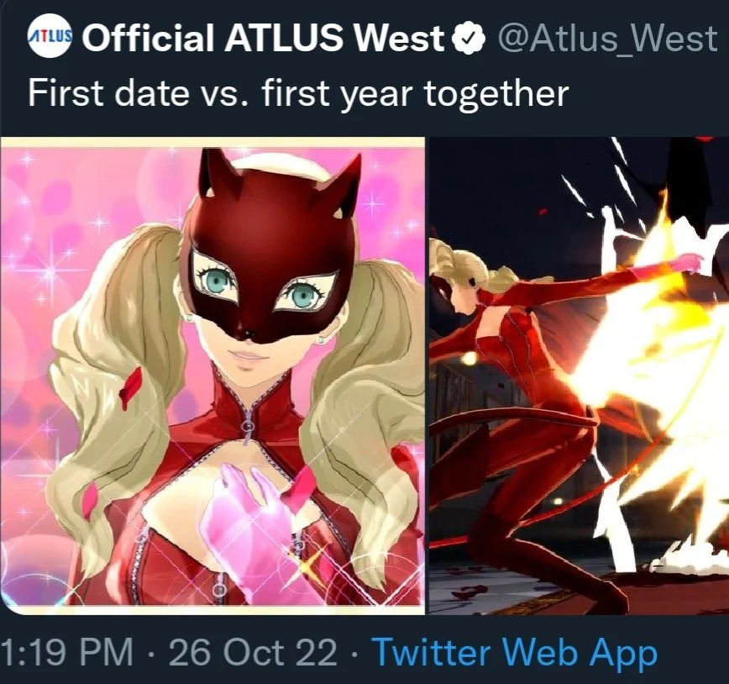729x684 pixels.
Task: Open the Official ATLUS West display name
Action: [263, 38]
